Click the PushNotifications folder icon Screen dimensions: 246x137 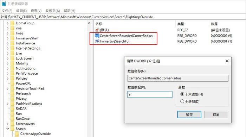tap(13, 104)
